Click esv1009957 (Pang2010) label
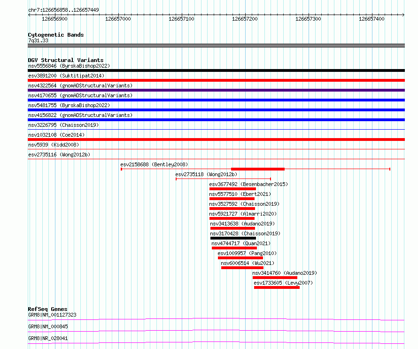Image resolution: width=418 pixels, height=349 pixels. 247,253
